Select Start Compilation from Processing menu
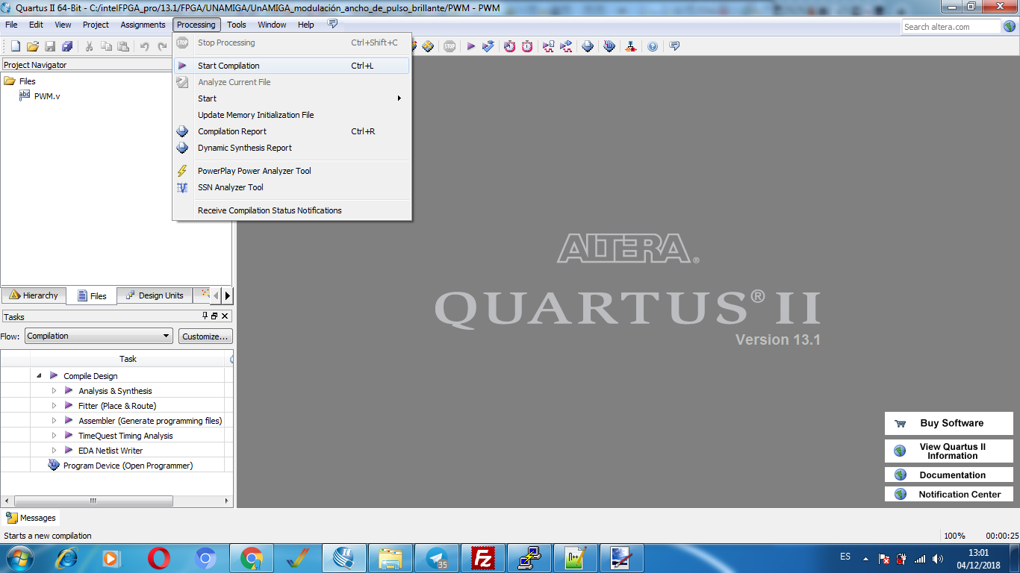The image size is (1020, 573). click(228, 66)
